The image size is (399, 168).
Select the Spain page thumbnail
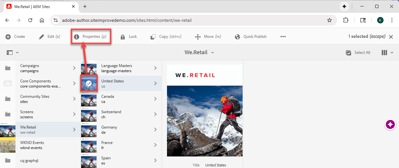pos(89,160)
